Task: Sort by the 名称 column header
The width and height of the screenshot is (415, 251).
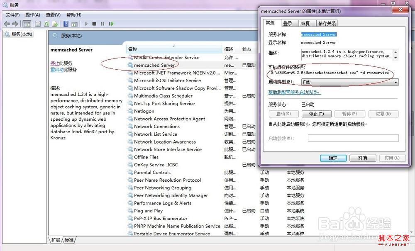Action: tap(174, 49)
